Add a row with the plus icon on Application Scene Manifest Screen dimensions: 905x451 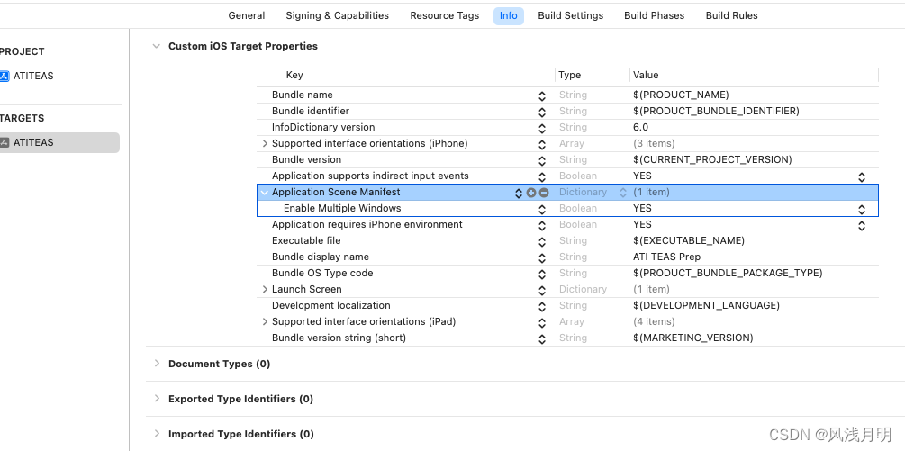click(x=531, y=193)
